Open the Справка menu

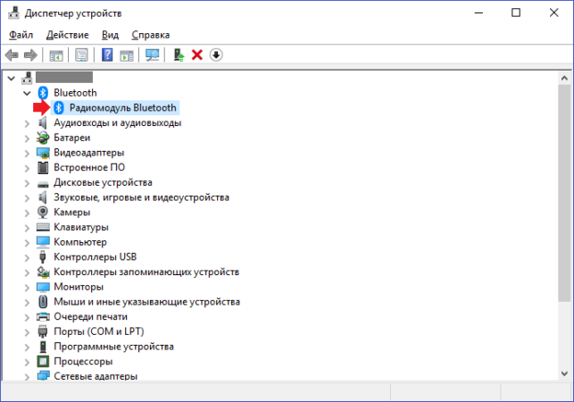point(151,35)
